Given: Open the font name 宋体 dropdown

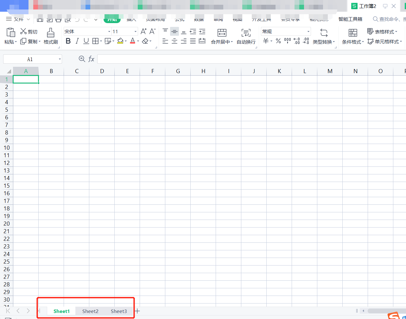Looking at the screenshot, I should pos(109,32).
